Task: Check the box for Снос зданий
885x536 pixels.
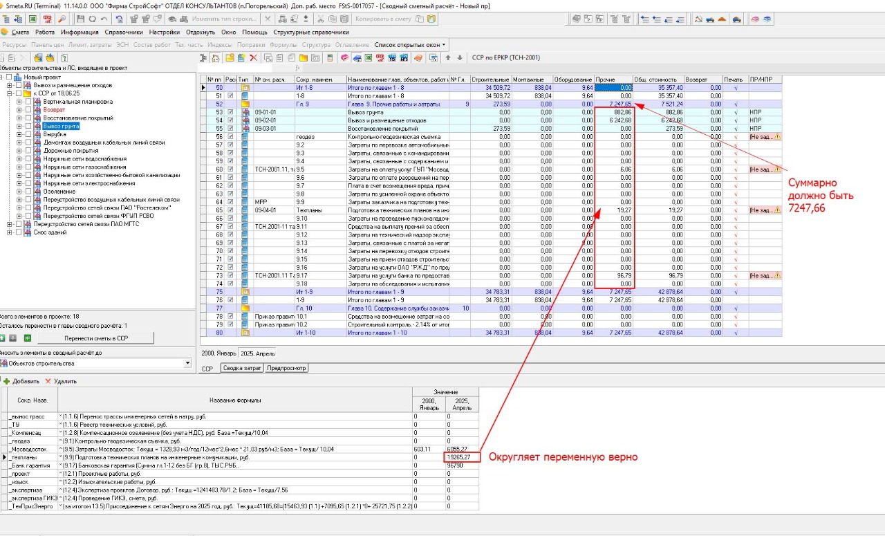Action: pos(19,232)
